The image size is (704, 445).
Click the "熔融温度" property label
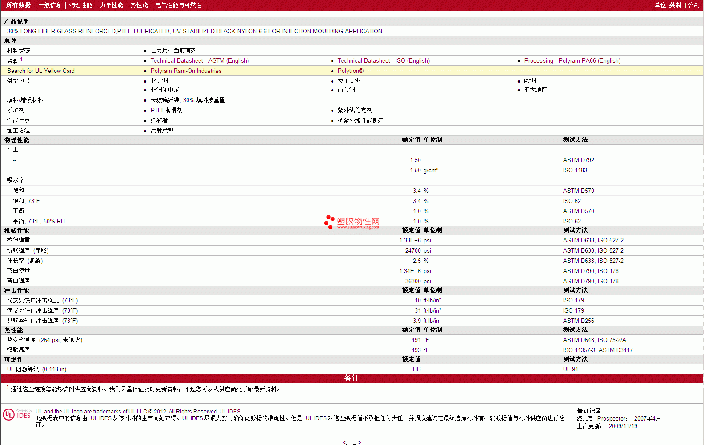[19, 350]
